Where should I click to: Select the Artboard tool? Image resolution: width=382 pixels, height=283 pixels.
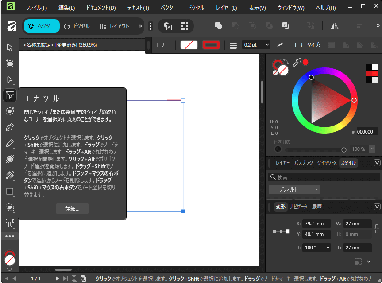point(10,63)
